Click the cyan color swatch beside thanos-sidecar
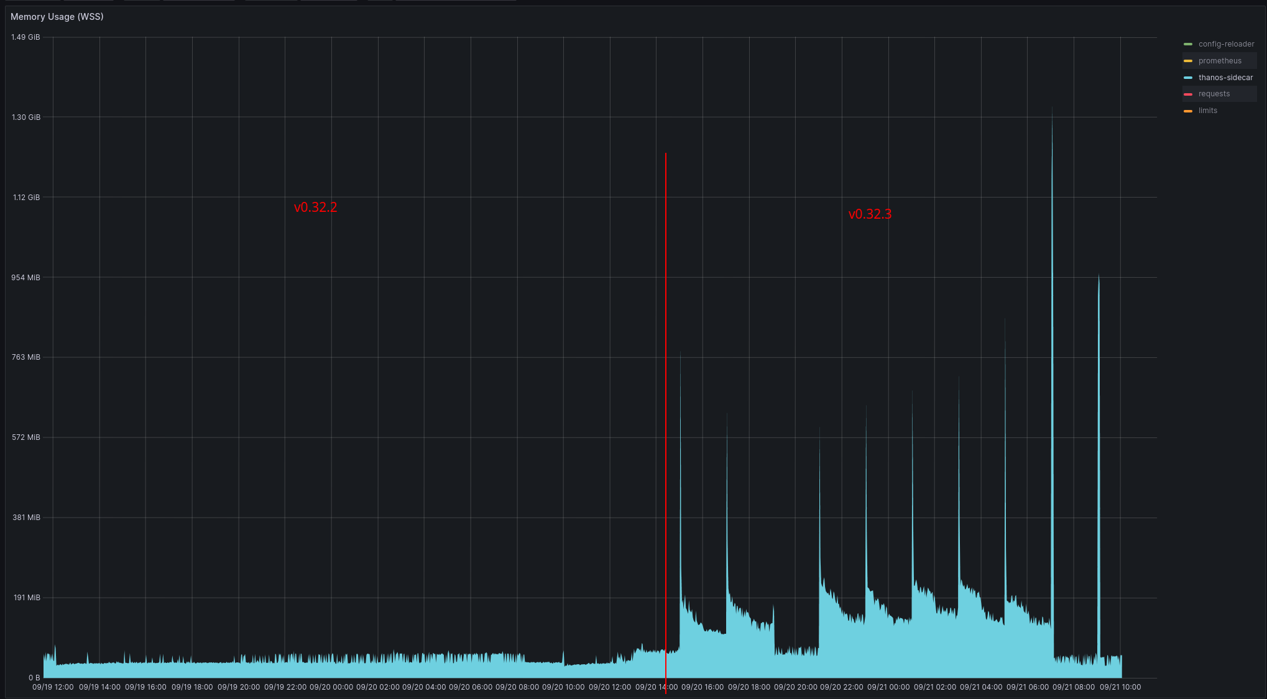Screen dimensions: 1267x699 [x=1189, y=77]
